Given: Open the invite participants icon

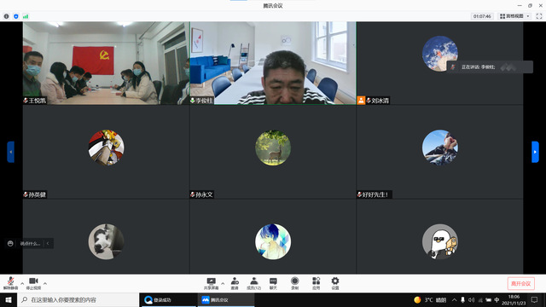Looking at the screenshot, I should pyautogui.click(x=235, y=283).
